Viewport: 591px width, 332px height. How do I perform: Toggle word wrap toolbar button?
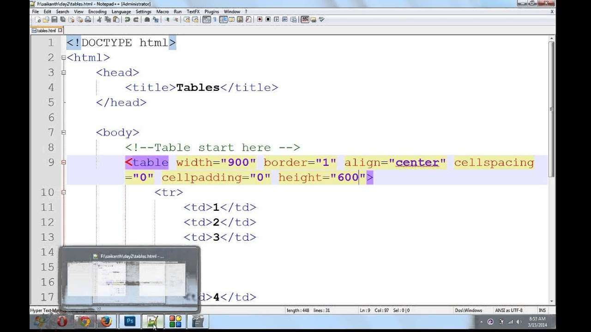(206, 19)
